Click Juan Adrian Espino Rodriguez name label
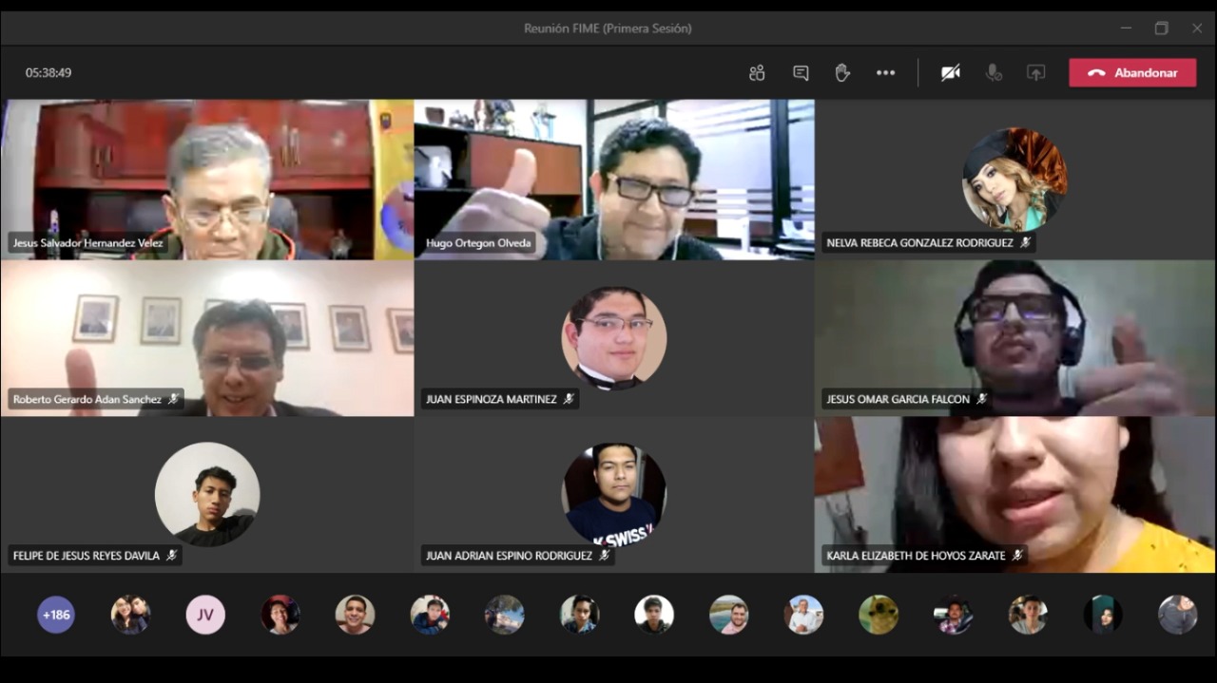The height and width of the screenshot is (683, 1217). tap(509, 556)
